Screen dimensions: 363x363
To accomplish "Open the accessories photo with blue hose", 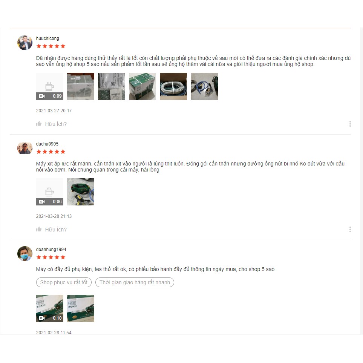I will tap(204, 86).
